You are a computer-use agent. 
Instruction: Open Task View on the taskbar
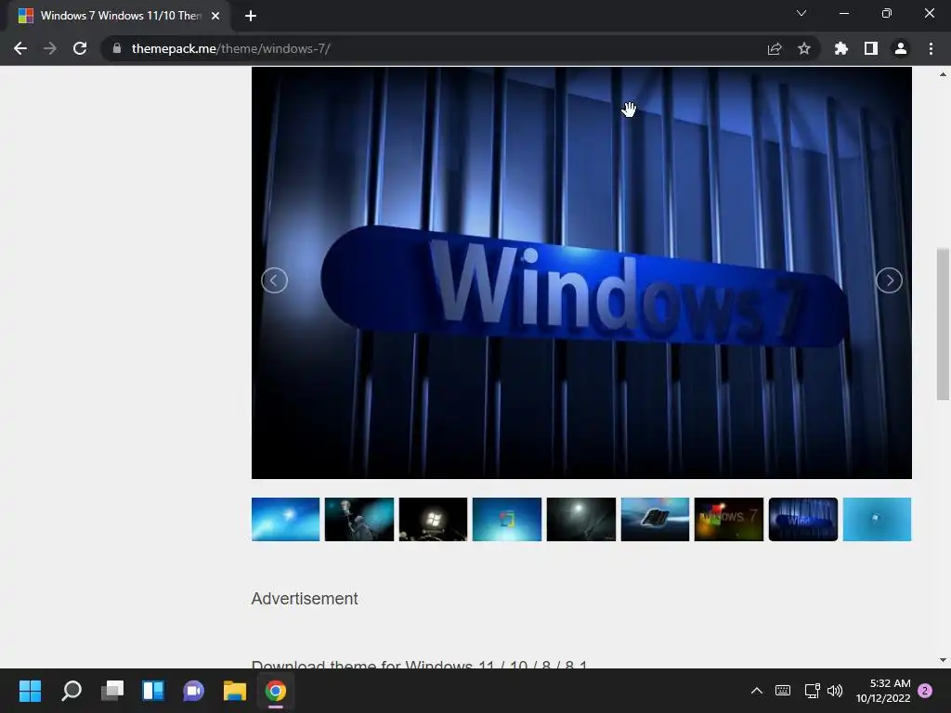click(112, 691)
